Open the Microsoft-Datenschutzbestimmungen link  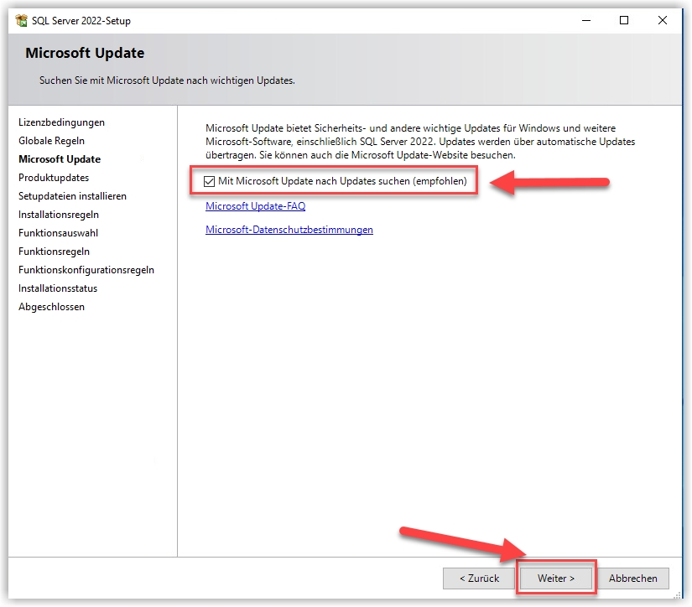(x=289, y=230)
